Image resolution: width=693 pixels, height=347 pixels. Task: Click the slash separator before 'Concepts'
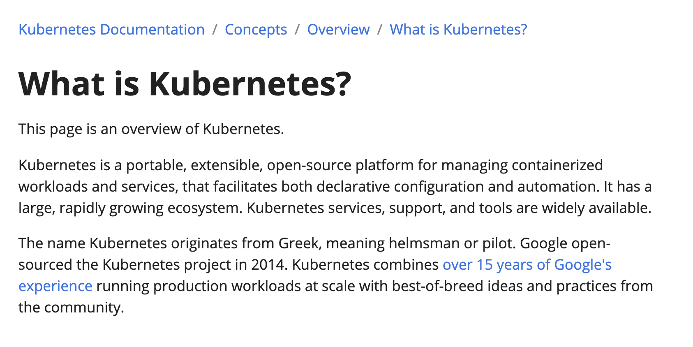point(215,30)
